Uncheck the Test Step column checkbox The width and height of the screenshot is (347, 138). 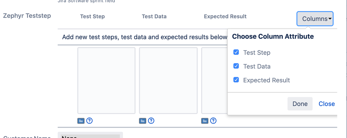tap(236, 52)
